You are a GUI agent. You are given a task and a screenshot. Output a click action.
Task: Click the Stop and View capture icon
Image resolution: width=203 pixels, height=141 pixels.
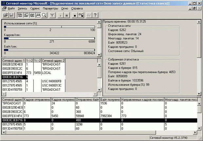pyautogui.click(x=81, y=15)
